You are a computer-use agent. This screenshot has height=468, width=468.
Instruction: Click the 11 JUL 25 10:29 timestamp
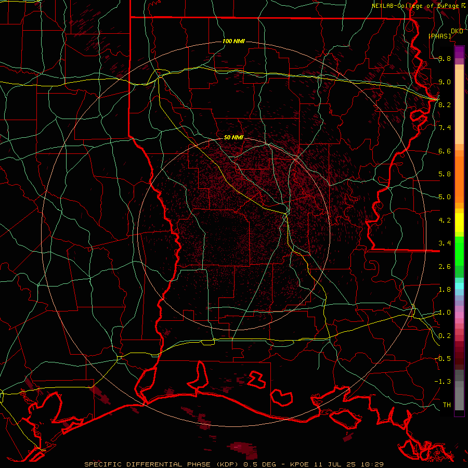tap(348, 464)
